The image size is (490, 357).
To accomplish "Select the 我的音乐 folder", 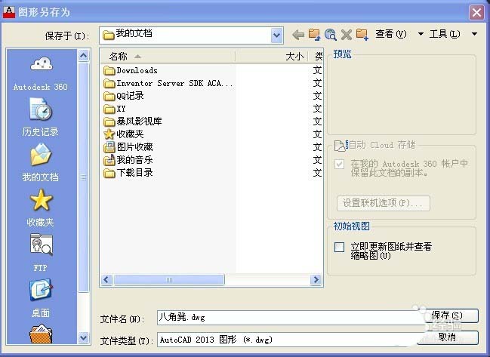I will [x=128, y=160].
